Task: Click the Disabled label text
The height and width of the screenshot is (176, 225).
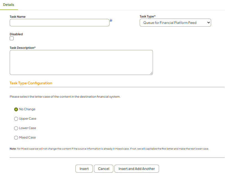Action: (x=16, y=34)
